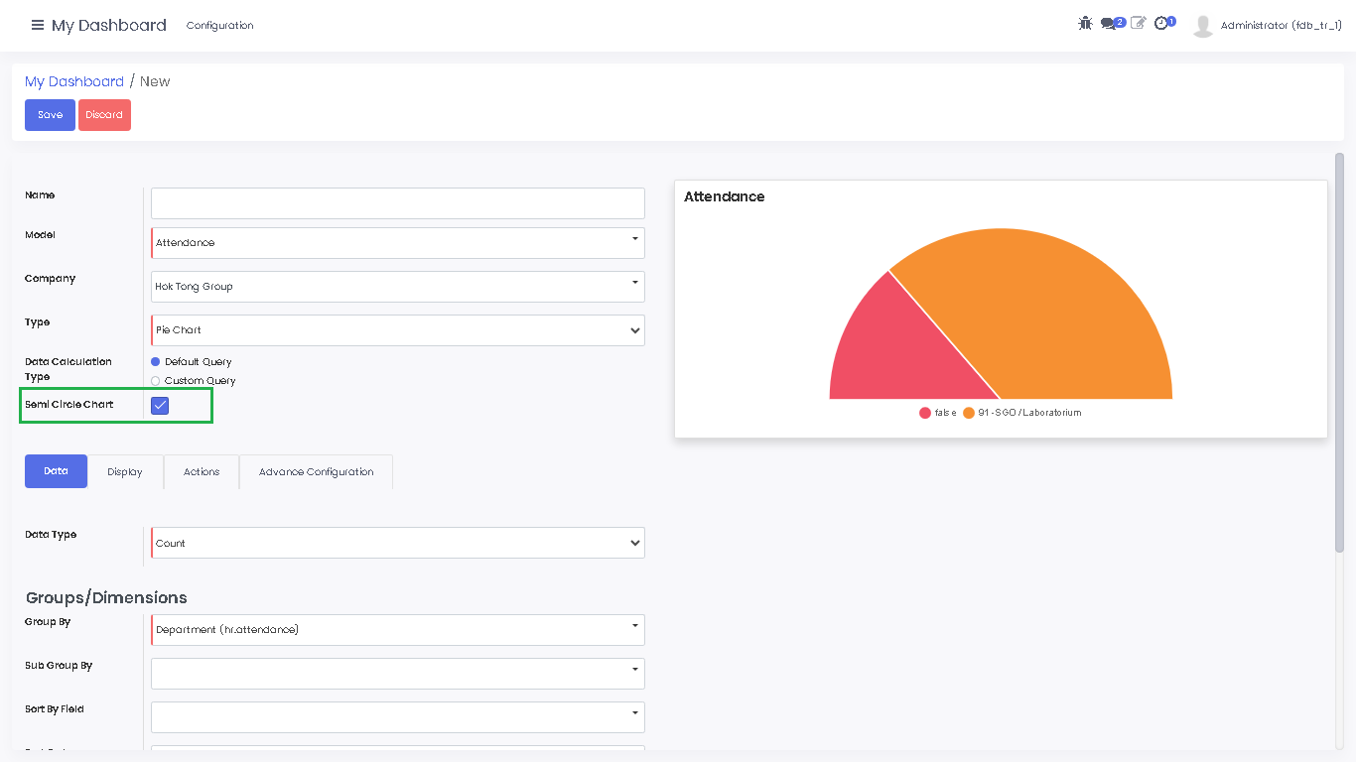Expand the Model dropdown showing Attendance
Viewport: 1356px width, 762px height.
tap(397, 243)
